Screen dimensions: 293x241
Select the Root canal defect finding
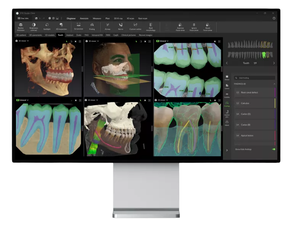[x=255, y=93]
